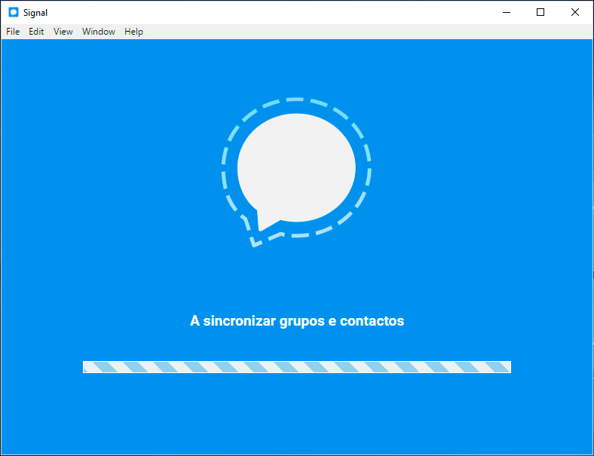Click the striped sync progress bar

[296, 367]
